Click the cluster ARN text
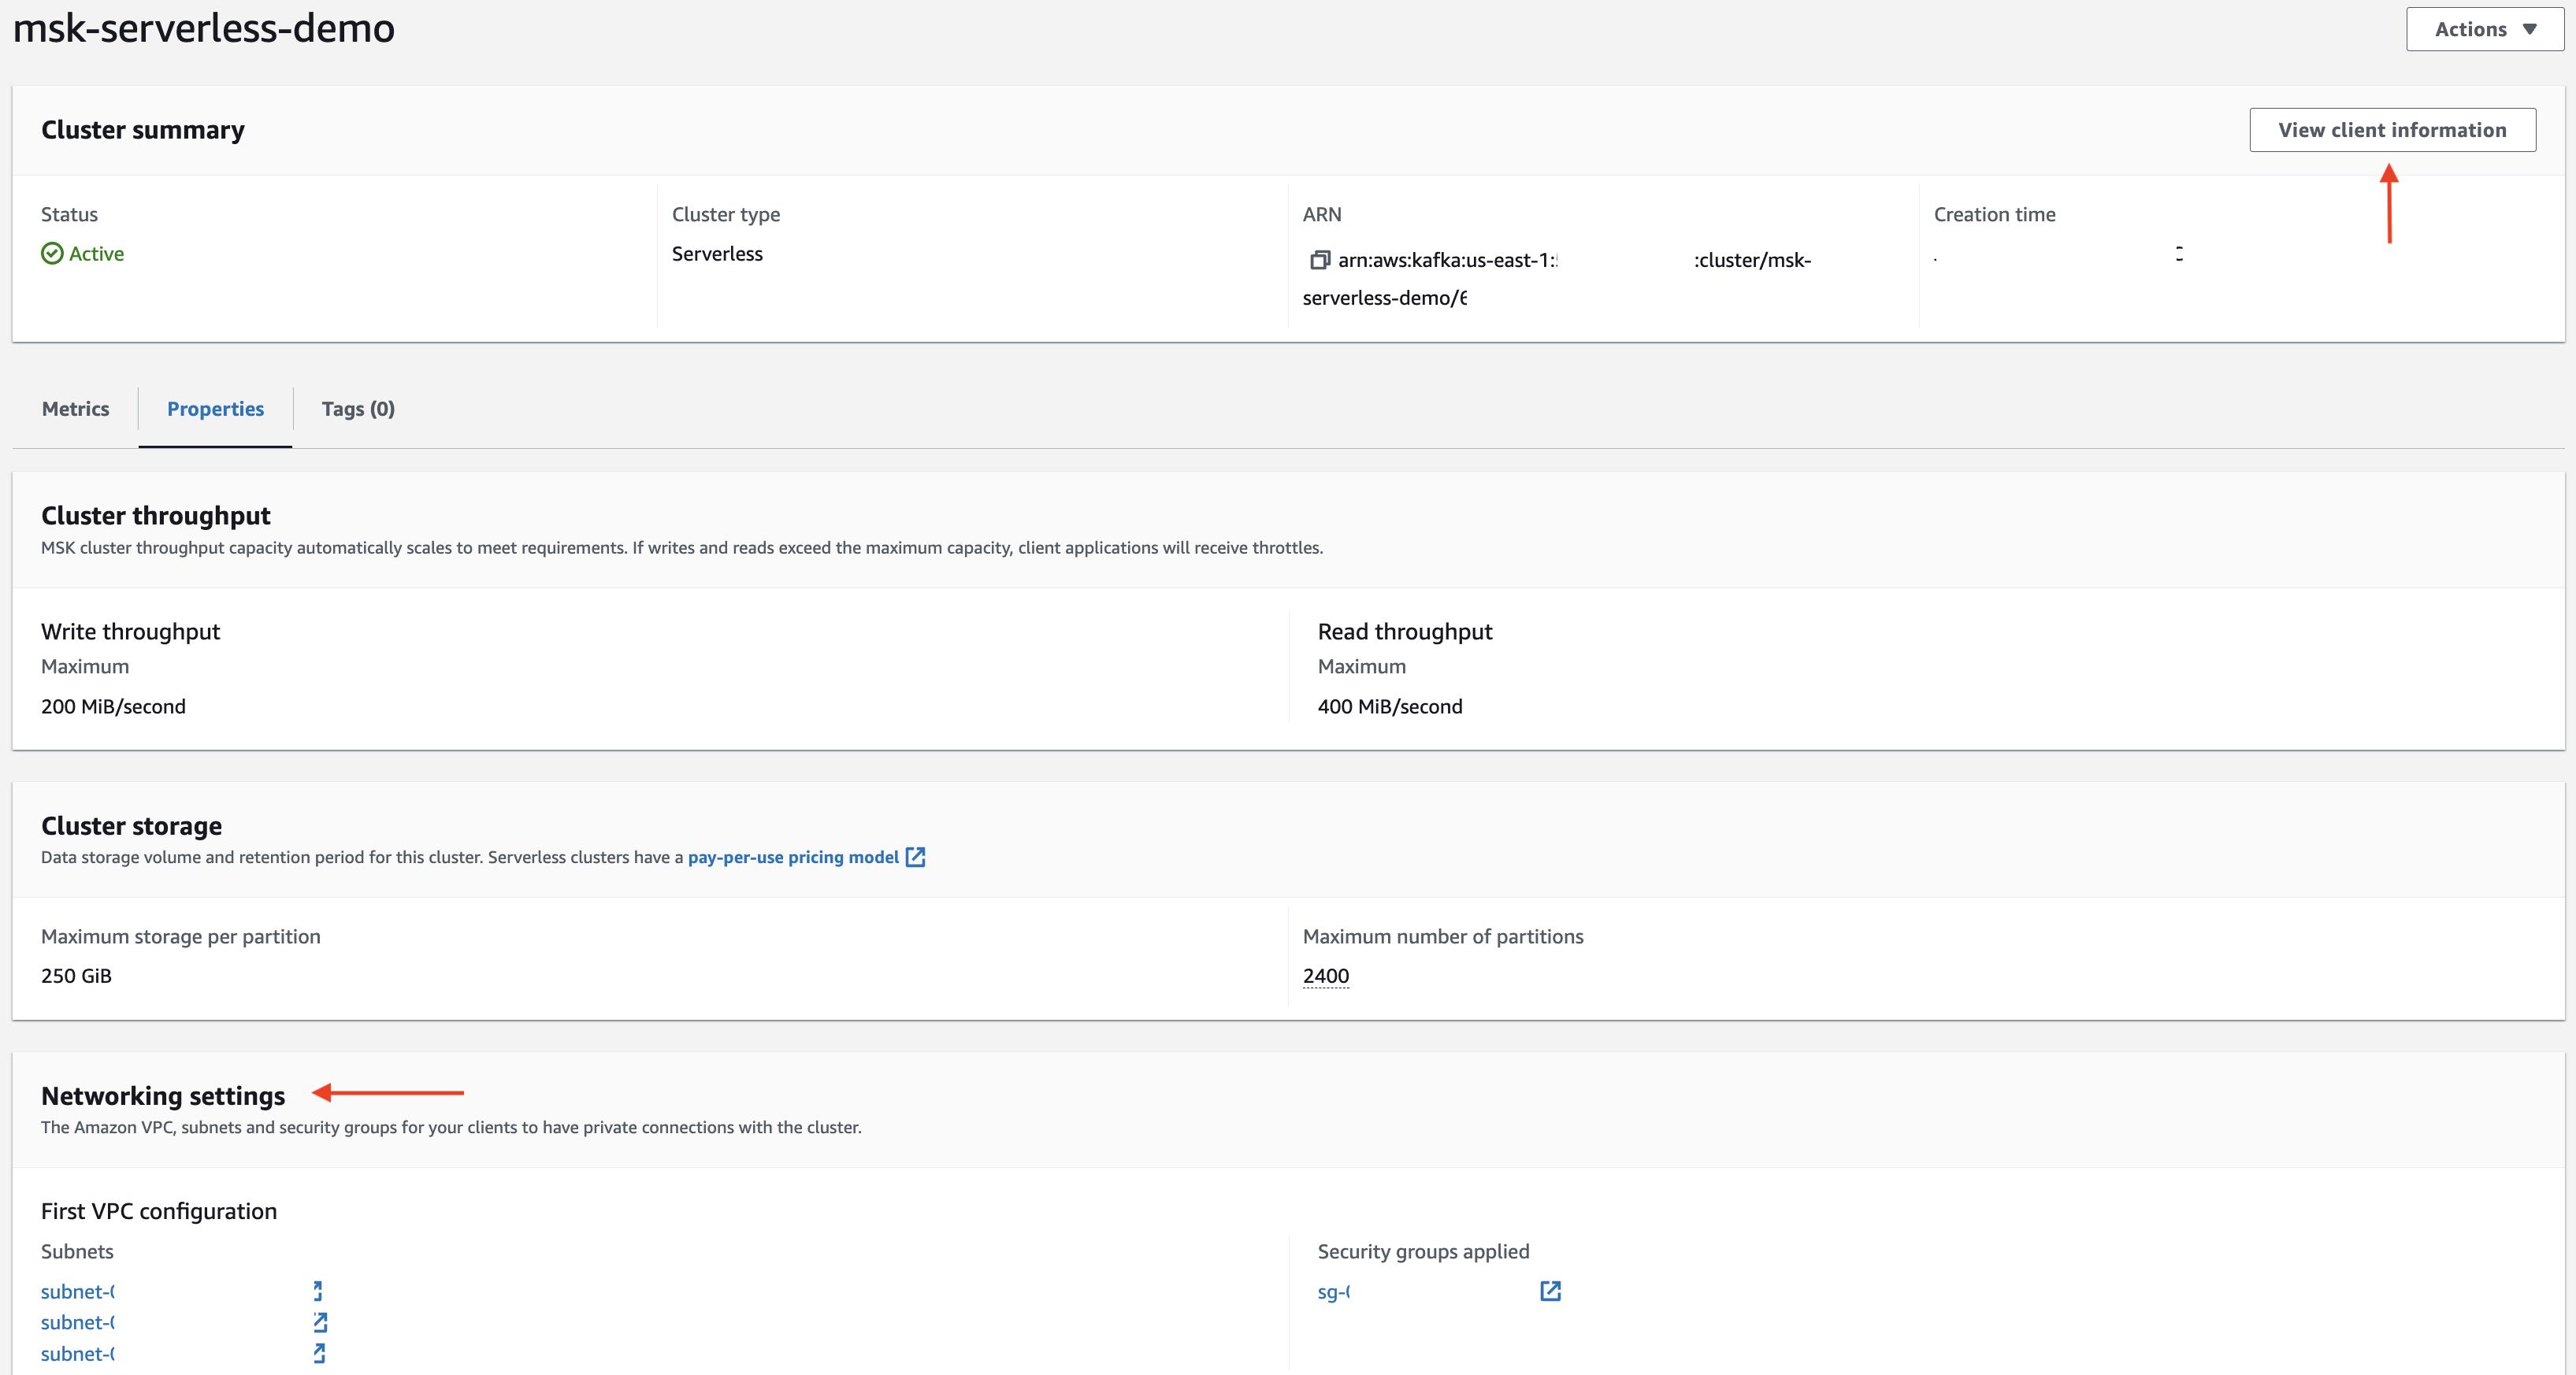Image resolution: width=2576 pixels, height=1375 pixels. (1557, 279)
